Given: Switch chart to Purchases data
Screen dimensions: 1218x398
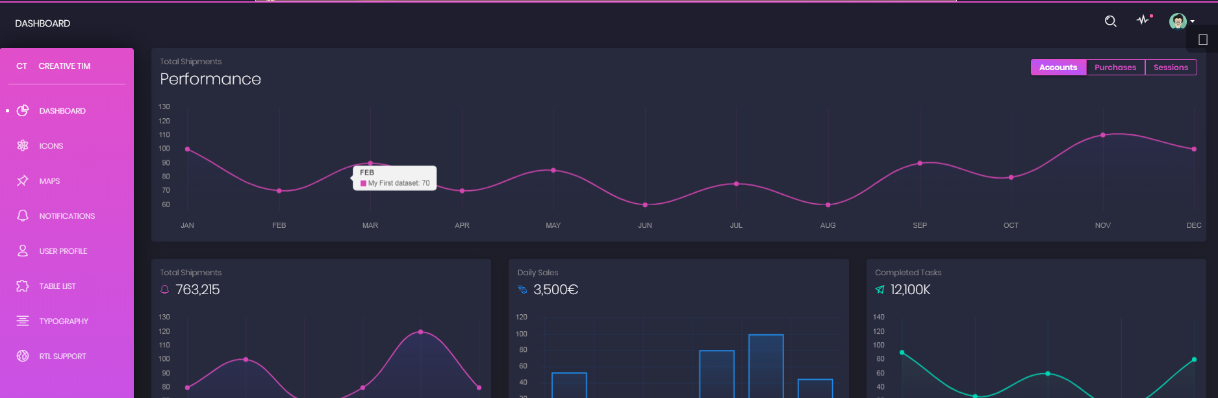Looking at the screenshot, I should coord(1115,68).
